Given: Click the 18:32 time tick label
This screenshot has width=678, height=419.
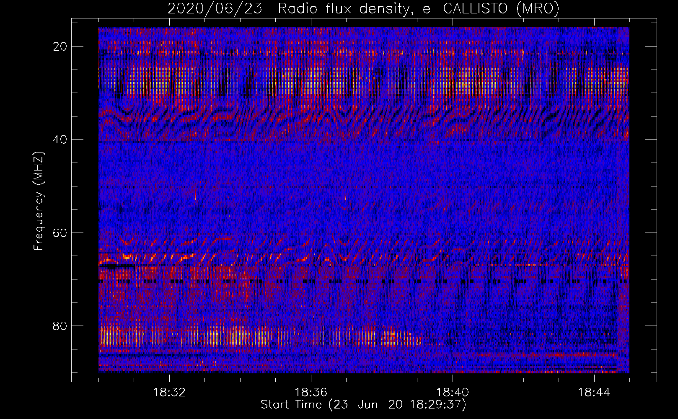Looking at the screenshot, I should 169,393.
